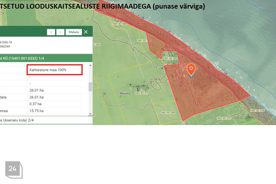The image size is (276, 184).
Task: Expand the (Aseriaru küla) 2/4 section
Action: point(46,120)
